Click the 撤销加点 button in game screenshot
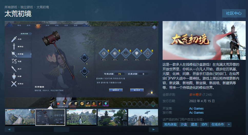The image size is (248, 135). pyautogui.click(x=116, y=90)
